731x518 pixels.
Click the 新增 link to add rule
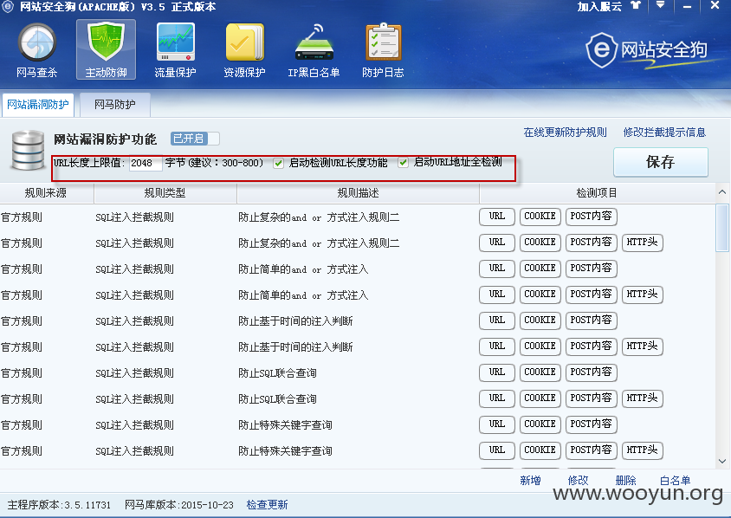tap(531, 481)
